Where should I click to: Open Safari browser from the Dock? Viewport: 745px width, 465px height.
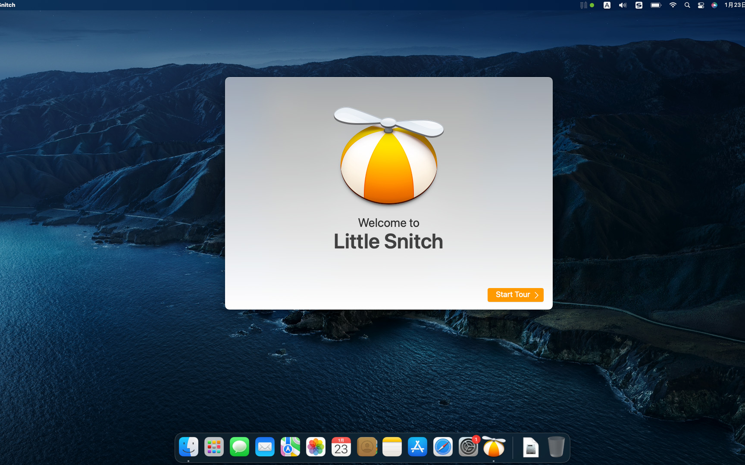pos(443,447)
